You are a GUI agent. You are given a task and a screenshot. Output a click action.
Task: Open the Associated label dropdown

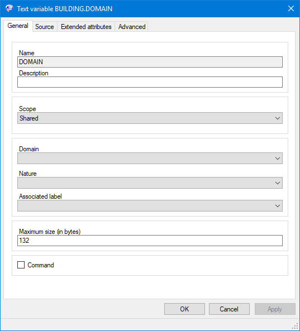150,205
